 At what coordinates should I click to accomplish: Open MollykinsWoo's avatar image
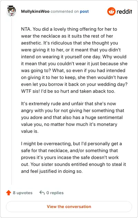coord(11,11)
